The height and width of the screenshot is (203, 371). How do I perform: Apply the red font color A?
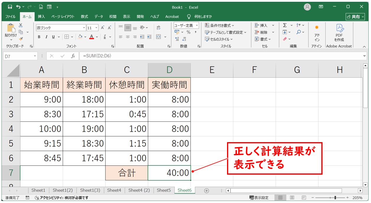[x=92, y=37]
